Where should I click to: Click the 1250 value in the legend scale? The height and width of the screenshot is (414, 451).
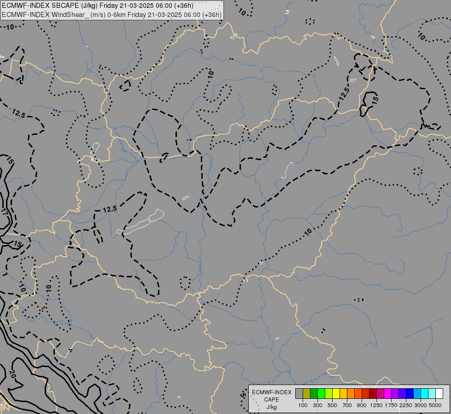point(376,405)
